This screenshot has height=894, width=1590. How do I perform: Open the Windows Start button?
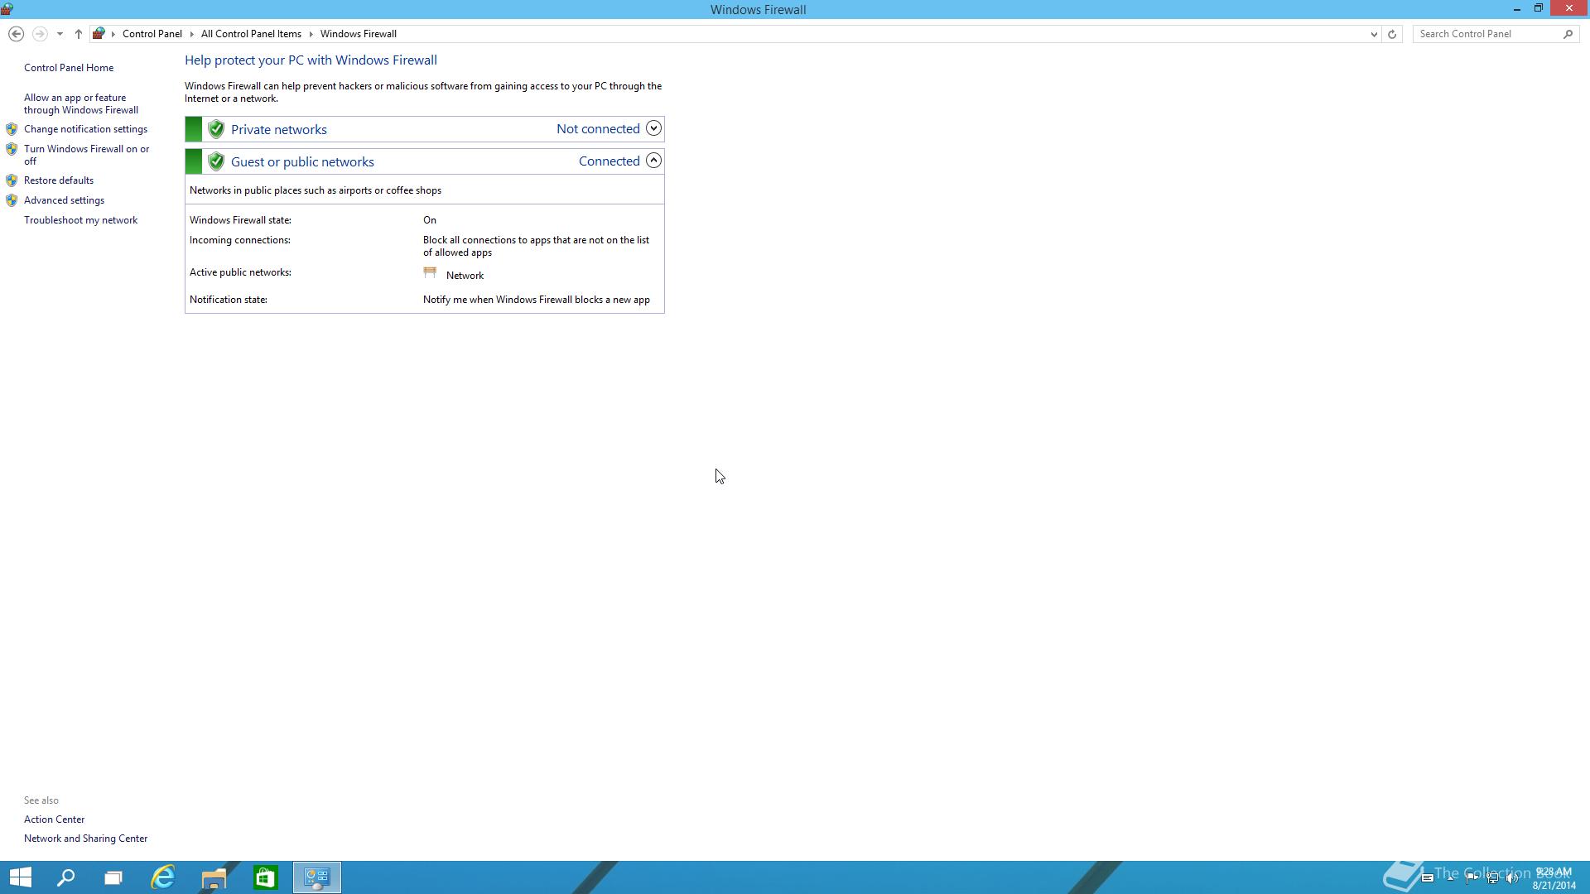point(20,877)
